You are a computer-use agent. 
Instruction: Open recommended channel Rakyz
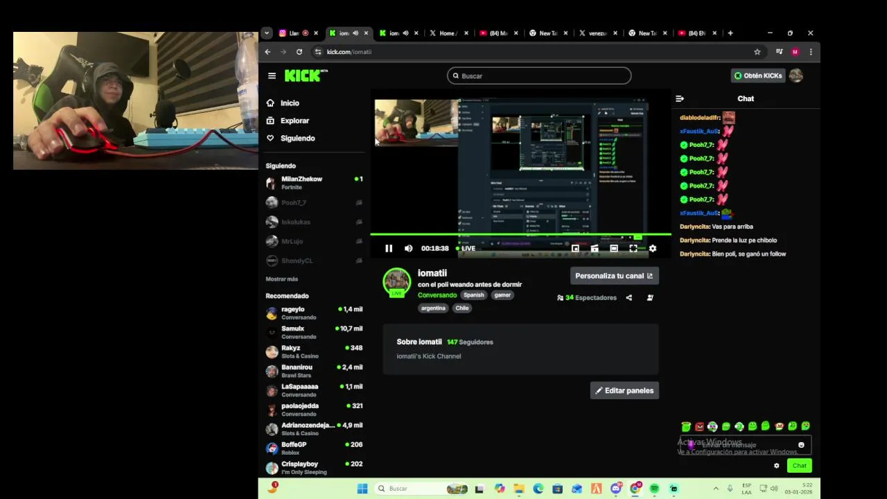315,352
